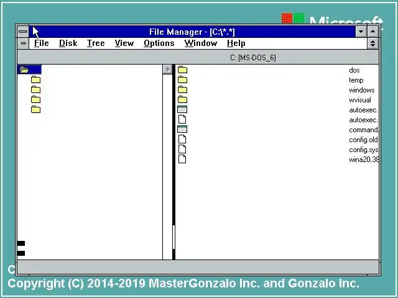This screenshot has width=398, height=298.
Task: Open the Window menu
Action: coord(200,43)
